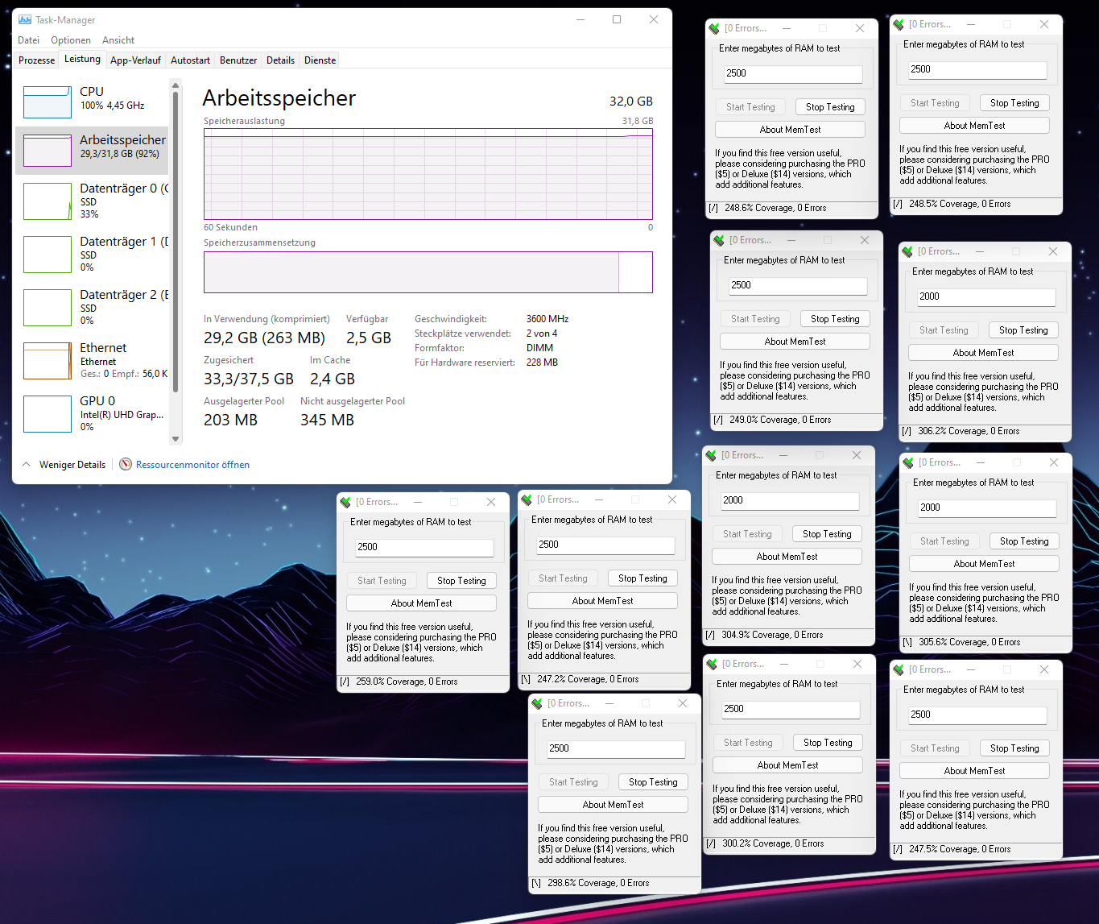1099x924 pixels.
Task: Select the Ethernet performance graph
Action: coord(48,361)
